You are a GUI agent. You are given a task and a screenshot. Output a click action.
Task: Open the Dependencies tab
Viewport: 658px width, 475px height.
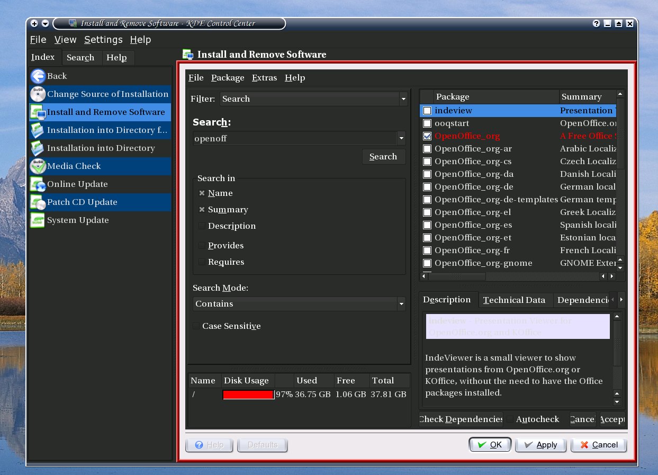(x=582, y=300)
